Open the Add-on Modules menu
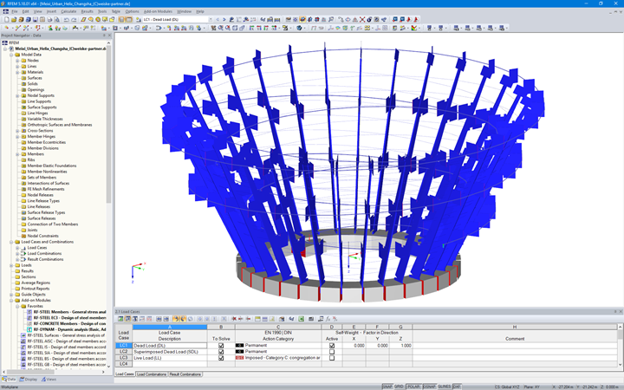Image resolution: width=624 pixels, height=390 pixels. (x=158, y=11)
